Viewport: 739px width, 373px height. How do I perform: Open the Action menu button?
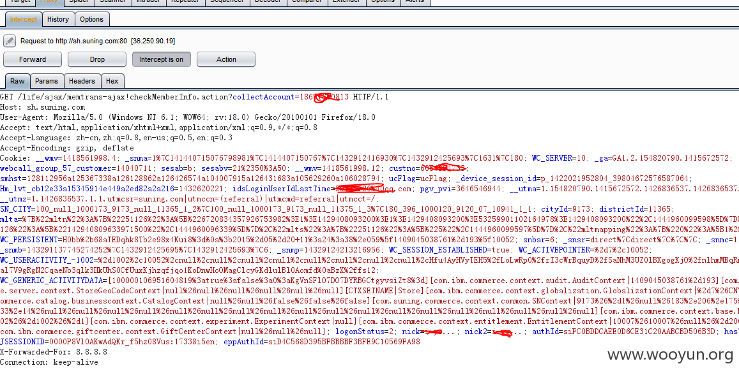(226, 59)
